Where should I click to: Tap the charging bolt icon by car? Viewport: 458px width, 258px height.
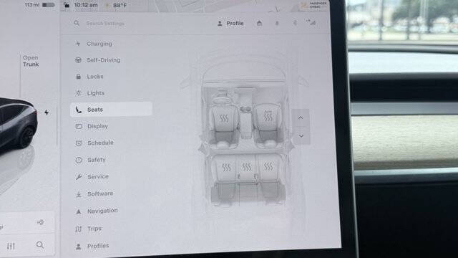tap(47, 113)
